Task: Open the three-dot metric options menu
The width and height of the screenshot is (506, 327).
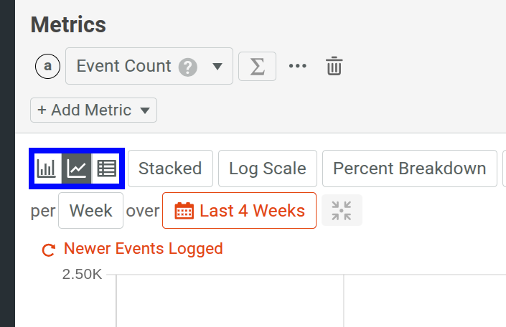Action: click(x=298, y=66)
